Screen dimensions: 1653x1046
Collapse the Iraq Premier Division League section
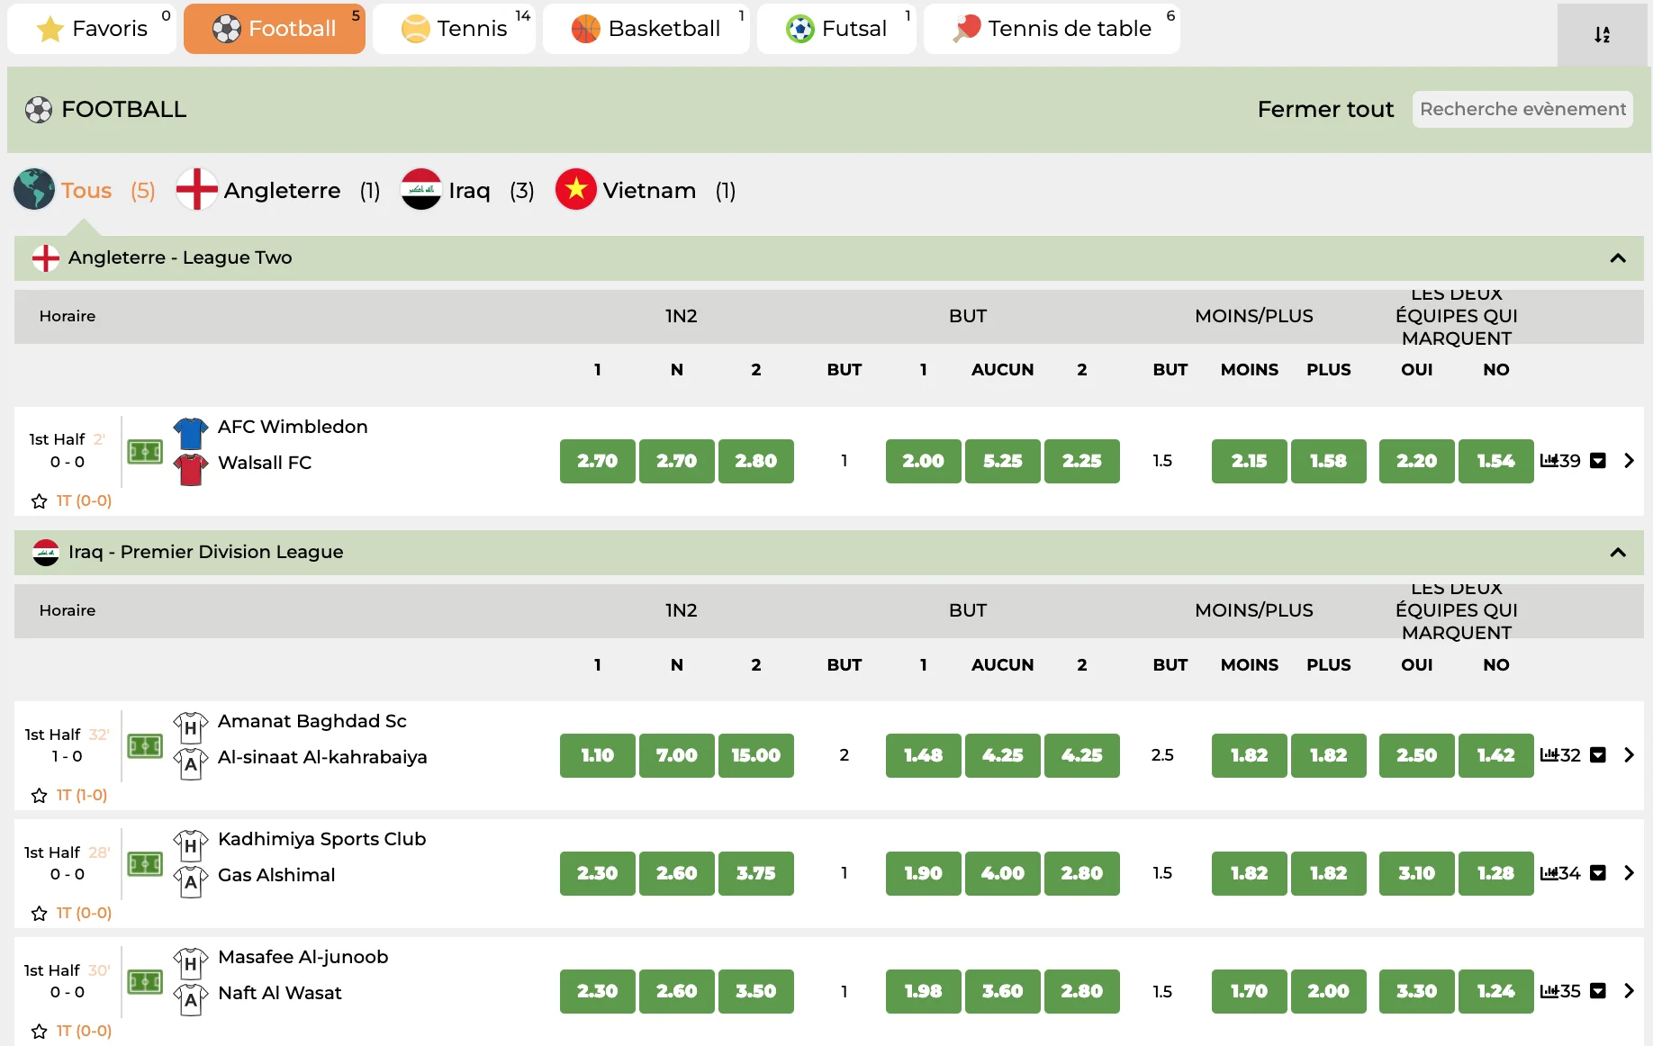(1618, 553)
